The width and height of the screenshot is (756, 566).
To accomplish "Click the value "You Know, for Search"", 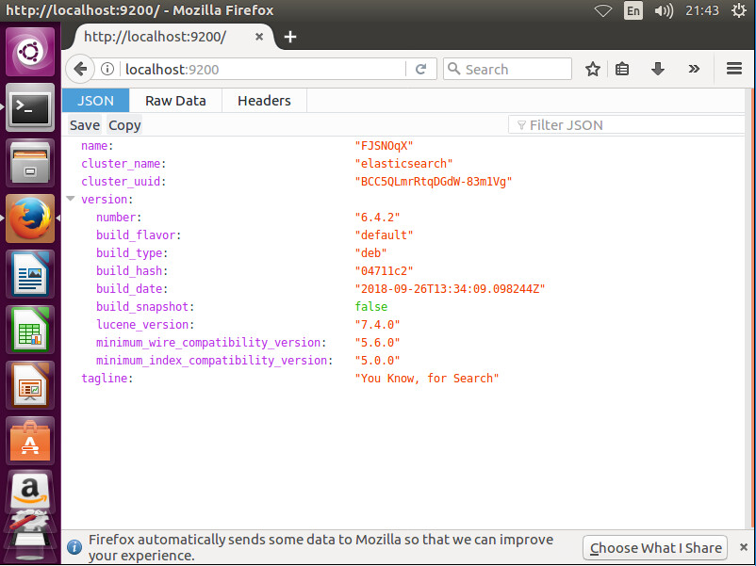I will tap(427, 379).
